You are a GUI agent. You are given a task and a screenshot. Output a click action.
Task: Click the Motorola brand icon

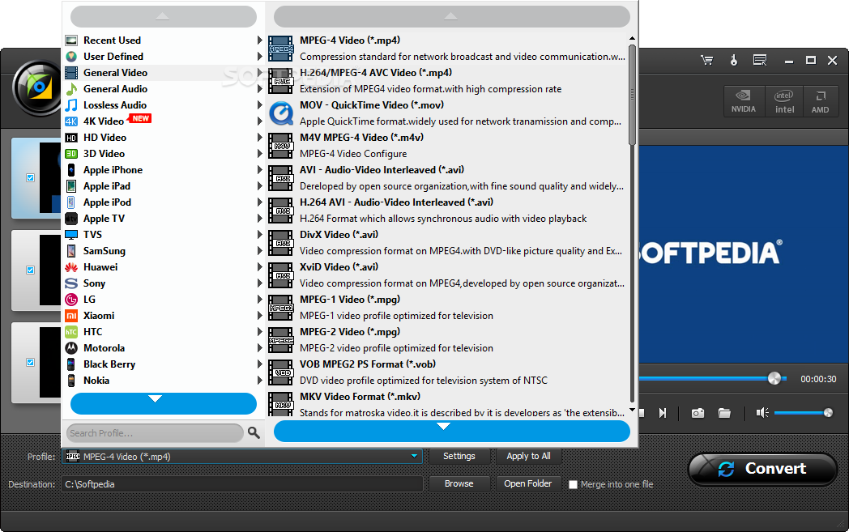(71, 348)
